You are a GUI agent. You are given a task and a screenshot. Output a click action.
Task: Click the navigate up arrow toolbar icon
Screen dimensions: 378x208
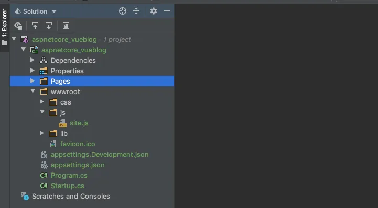coord(35,26)
